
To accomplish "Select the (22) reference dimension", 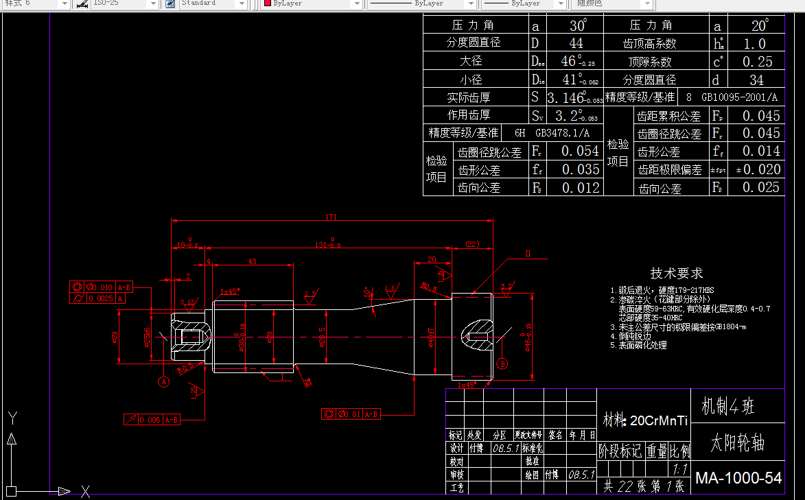I will pyautogui.click(x=472, y=244).
